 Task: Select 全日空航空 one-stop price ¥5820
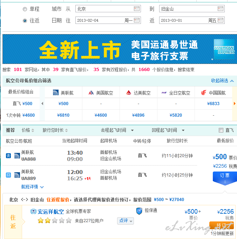click(176, 115)
